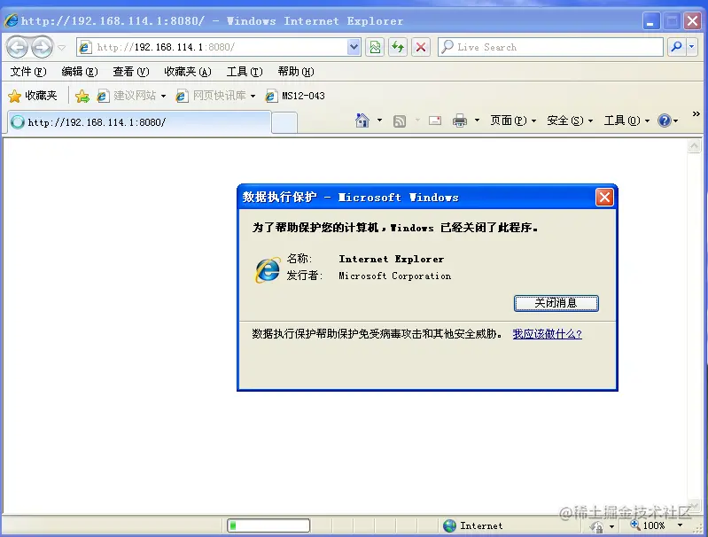
Task: Open the 安全(S) command menu
Action: click(x=570, y=121)
